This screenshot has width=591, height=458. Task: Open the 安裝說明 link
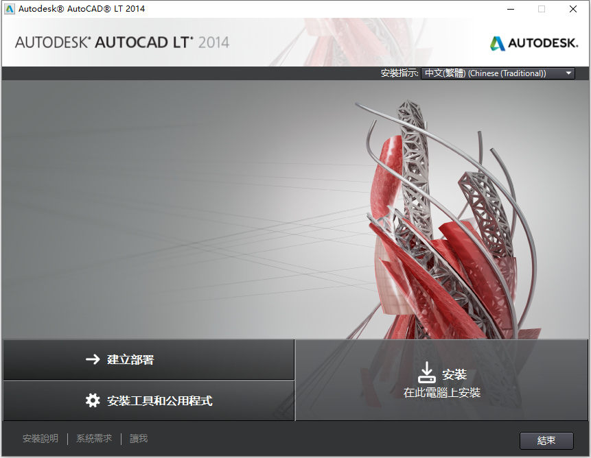(40, 438)
